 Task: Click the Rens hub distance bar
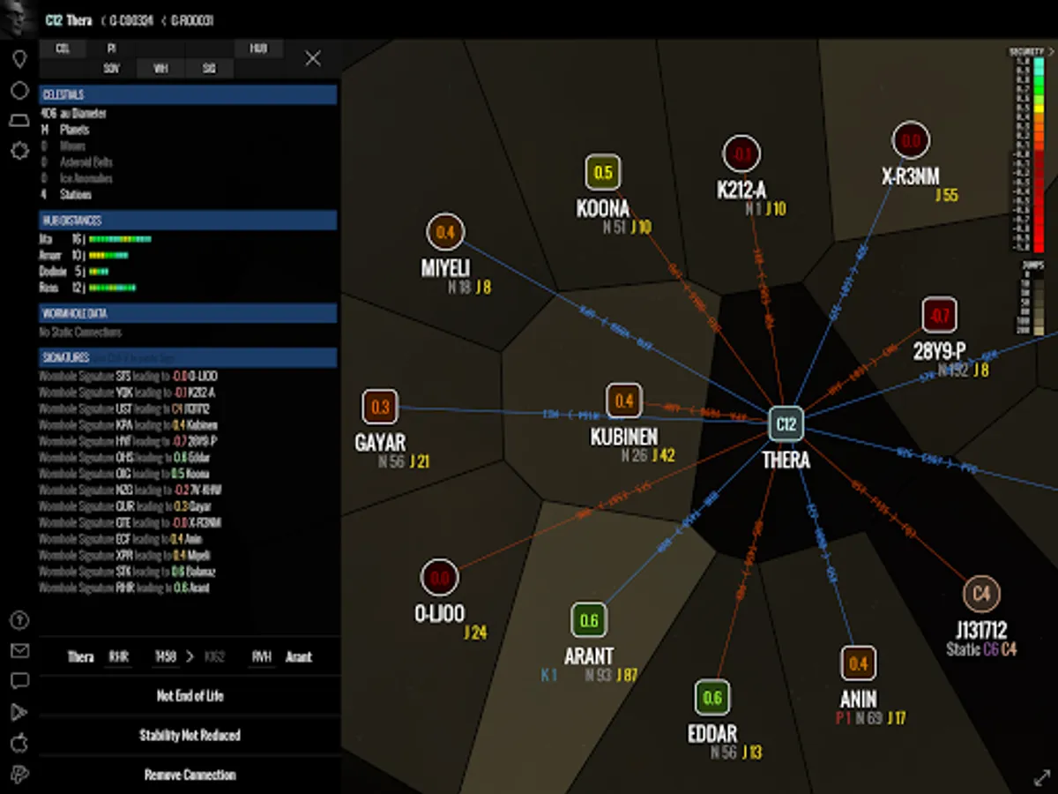(113, 288)
